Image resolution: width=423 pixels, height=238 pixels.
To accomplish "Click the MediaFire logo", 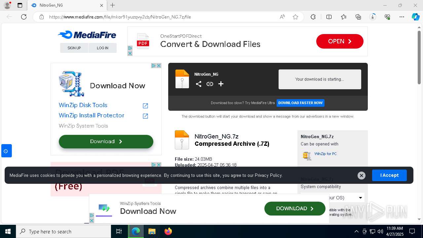I will pos(87,35).
